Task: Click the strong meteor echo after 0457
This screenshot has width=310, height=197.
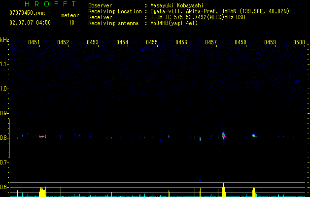Action: coord(224,136)
